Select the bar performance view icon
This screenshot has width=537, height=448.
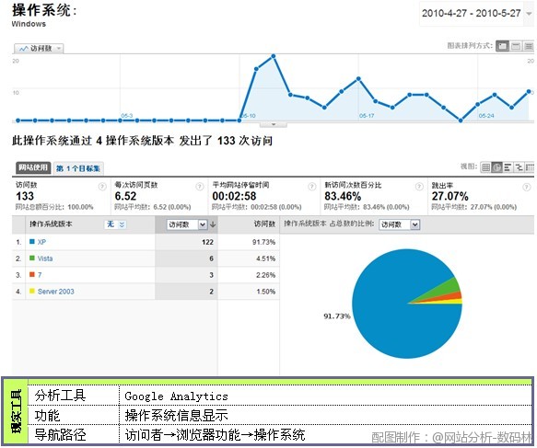click(x=508, y=167)
